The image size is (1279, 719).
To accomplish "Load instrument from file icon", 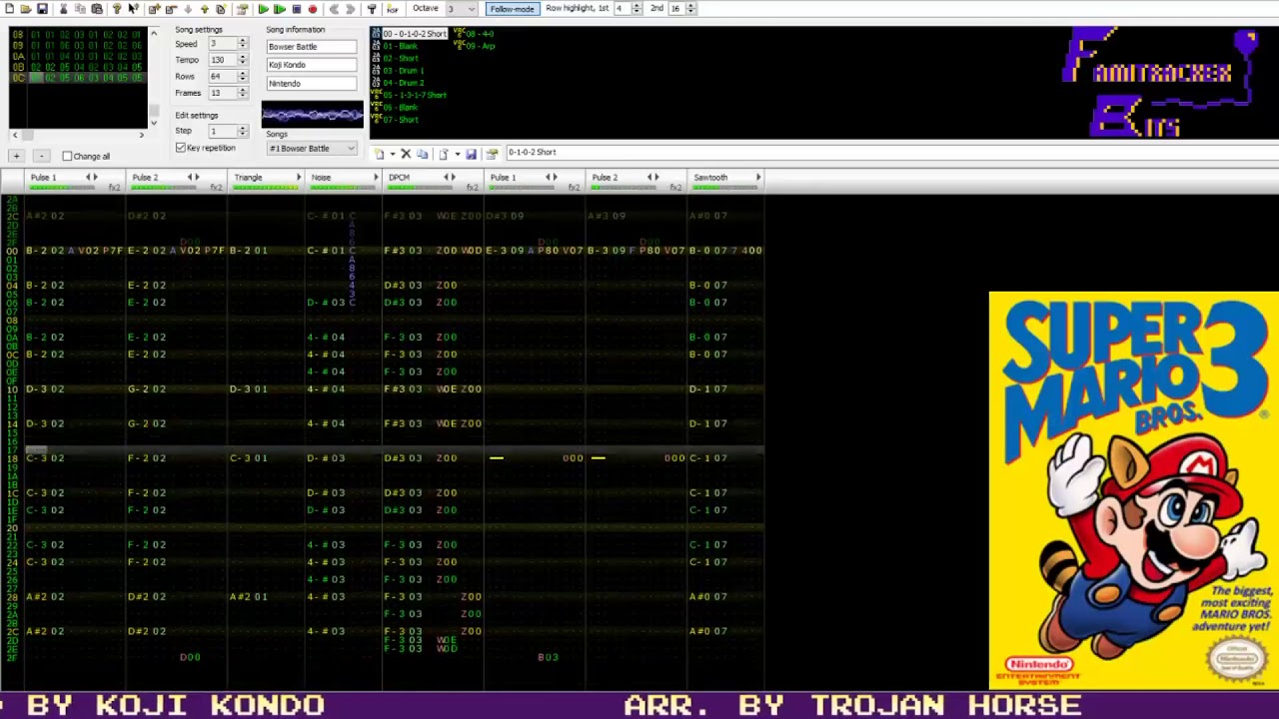I will tap(443, 154).
